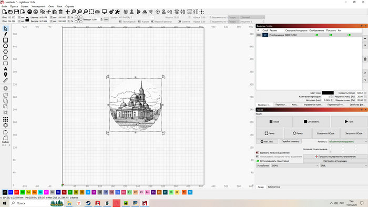Screen dimensions: 368x207
Task: Select the Position Laser marker tool
Action: [5, 75]
